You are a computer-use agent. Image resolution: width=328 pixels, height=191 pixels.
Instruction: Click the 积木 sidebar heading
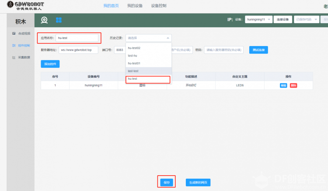pyautogui.click(x=21, y=21)
